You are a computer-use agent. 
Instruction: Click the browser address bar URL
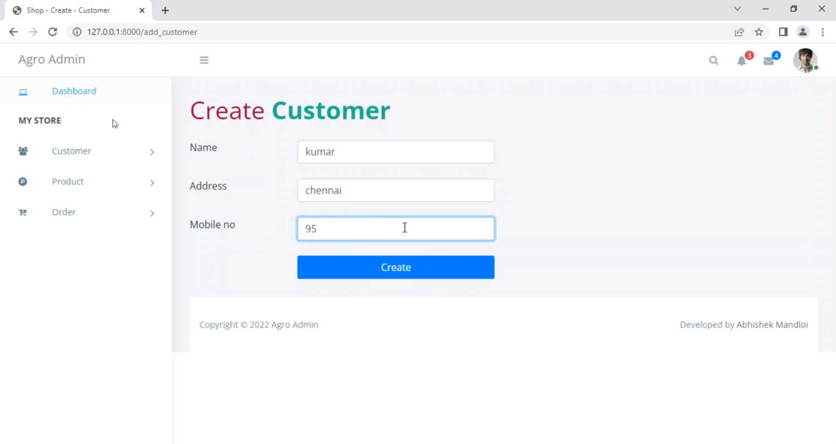point(142,32)
